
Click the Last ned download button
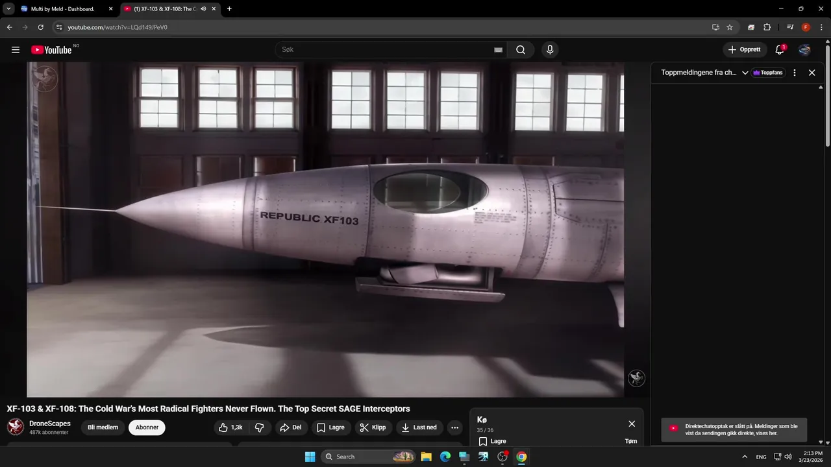419,427
